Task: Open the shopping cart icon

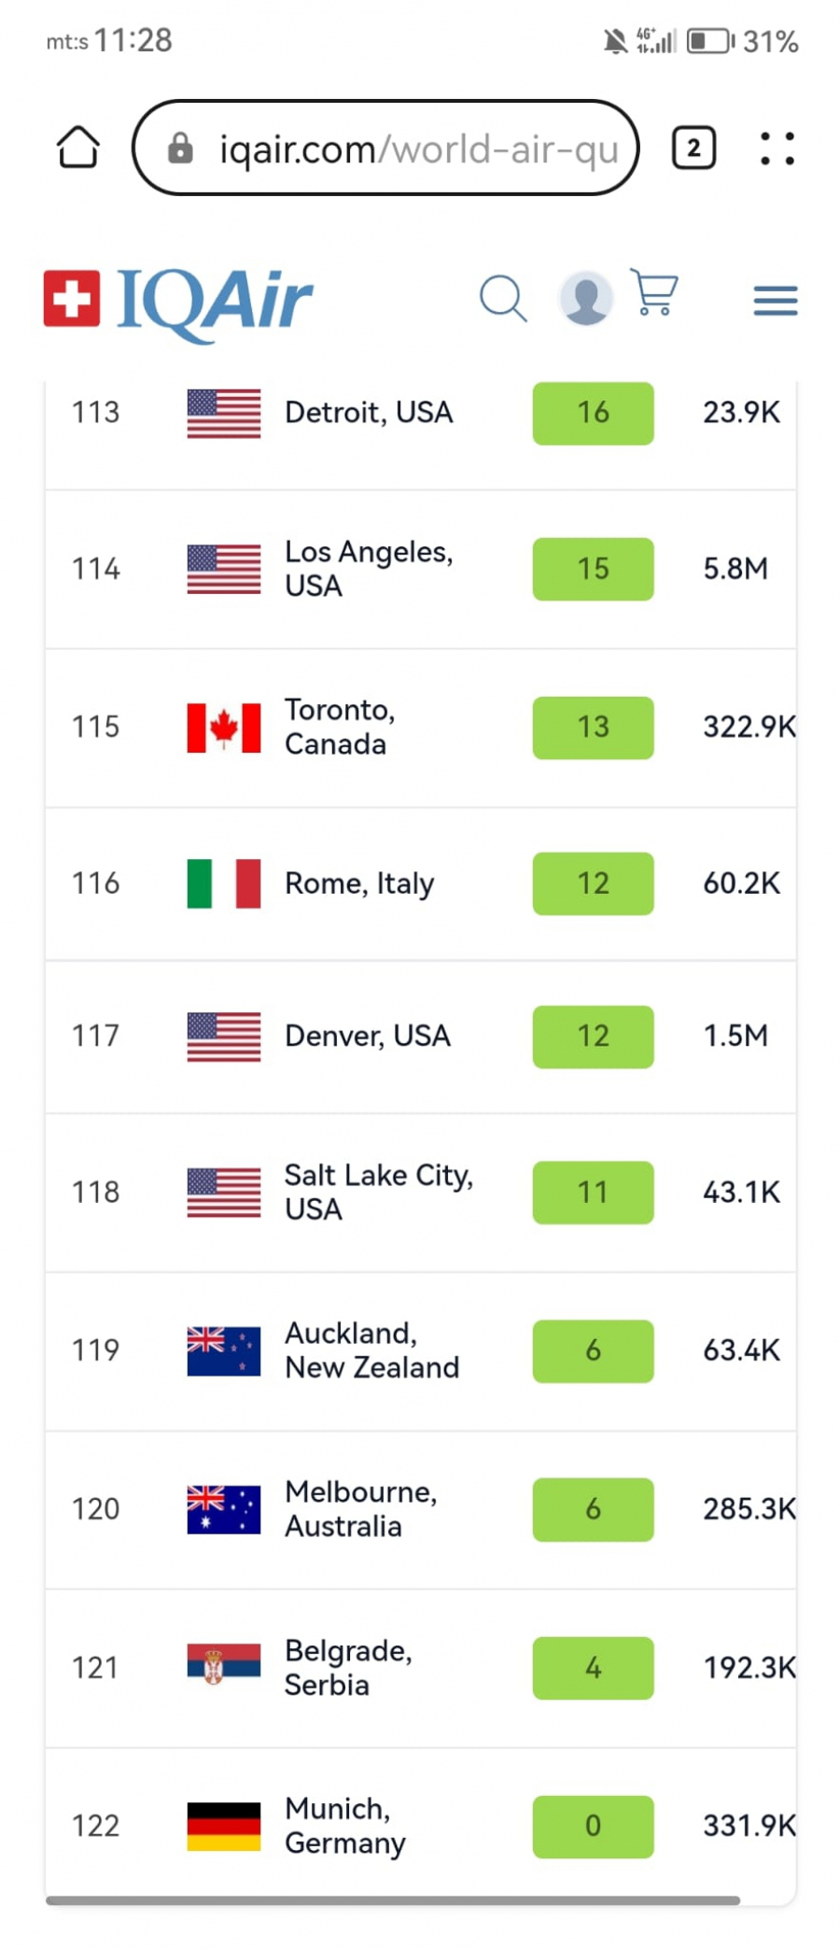Action: coord(654,293)
